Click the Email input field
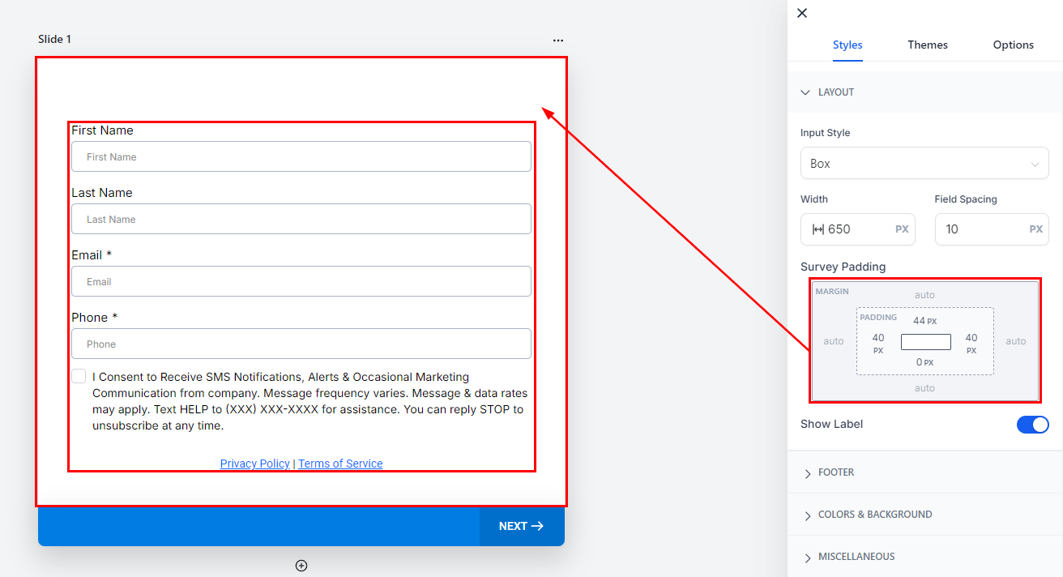 point(301,281)
